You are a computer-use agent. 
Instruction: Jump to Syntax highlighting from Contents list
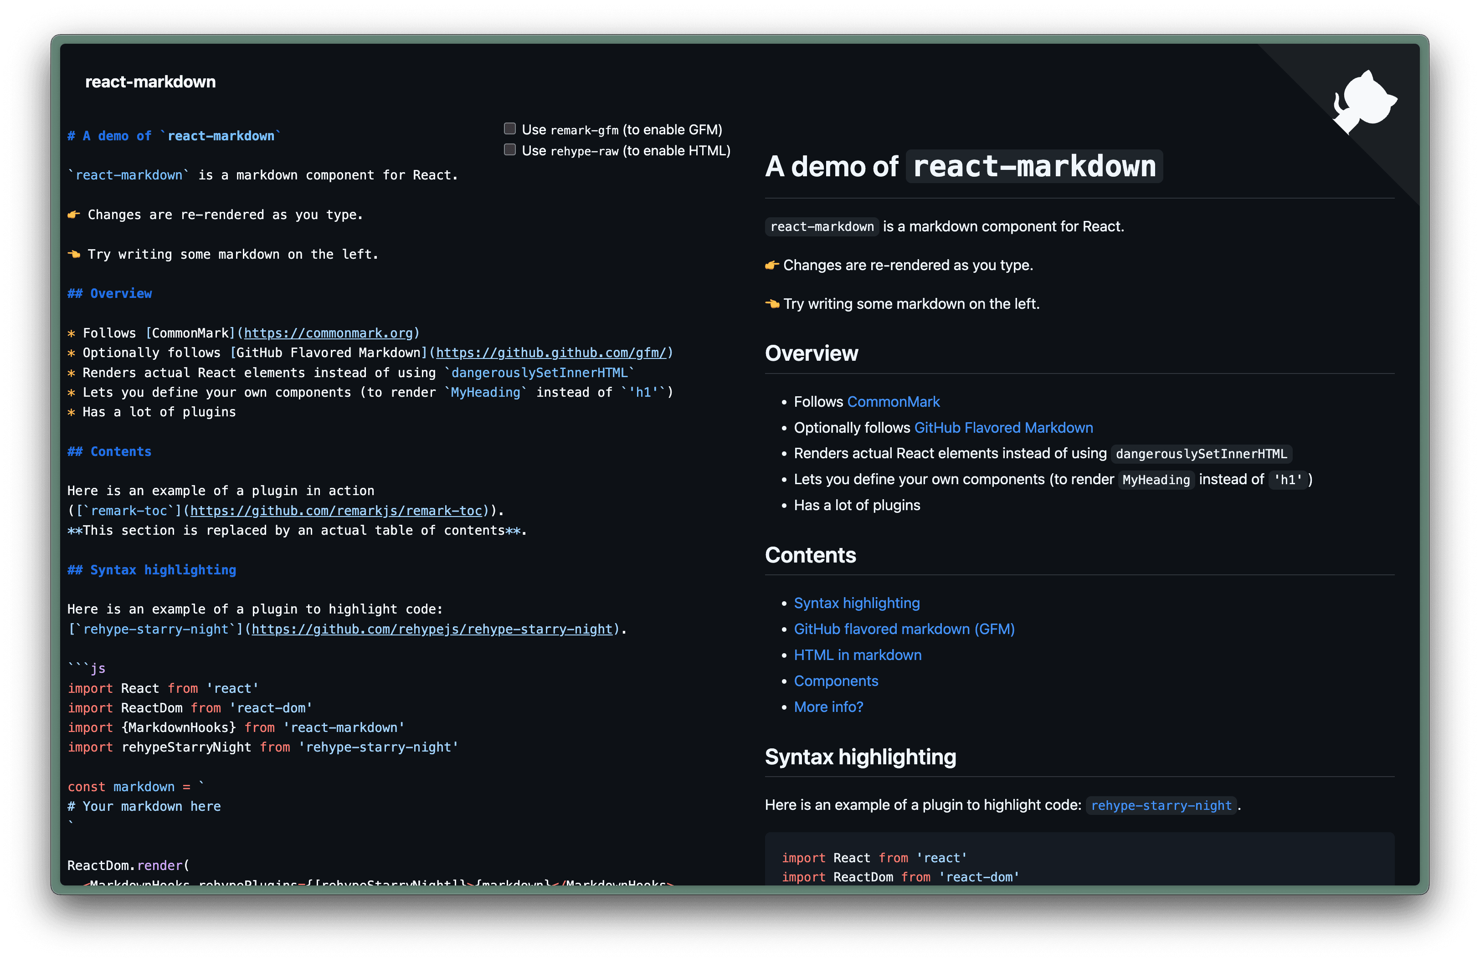tap(857, 602)
